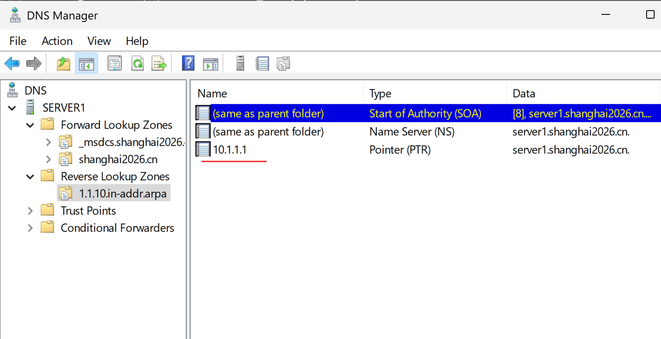The width and height of the screenshot is (661, 339).
Task: Click the New Record toolbar icon
Action: point(262,64)
